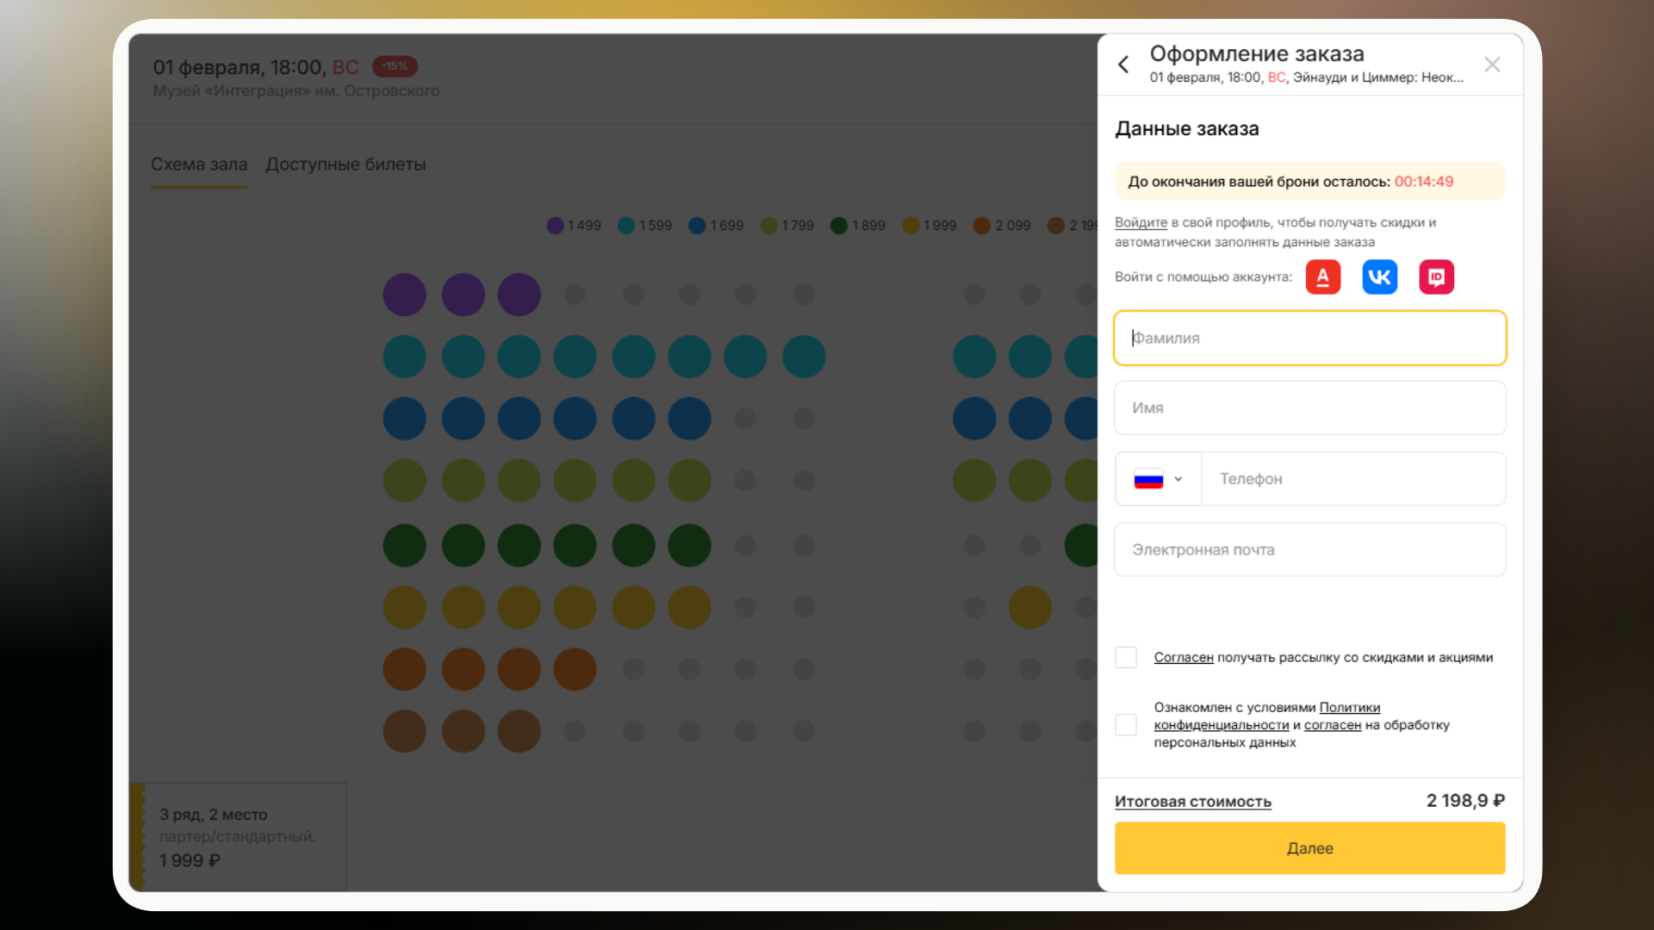
Task: Check the privacy policy agreement checkbox
Action: (1126, 725)
